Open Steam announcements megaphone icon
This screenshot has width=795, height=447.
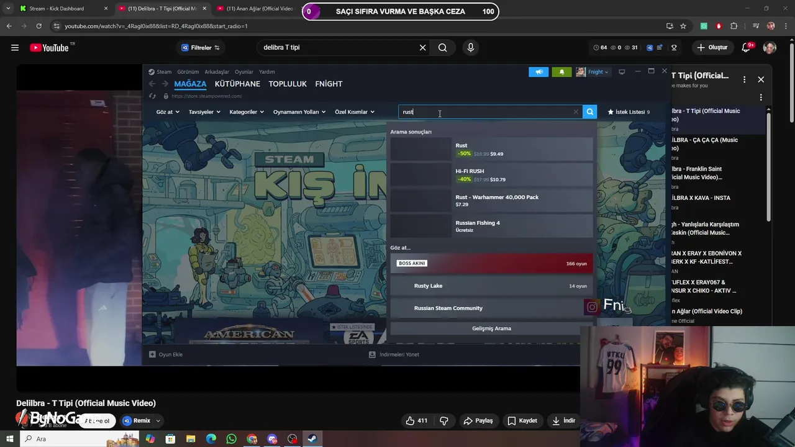pos(538,72)
